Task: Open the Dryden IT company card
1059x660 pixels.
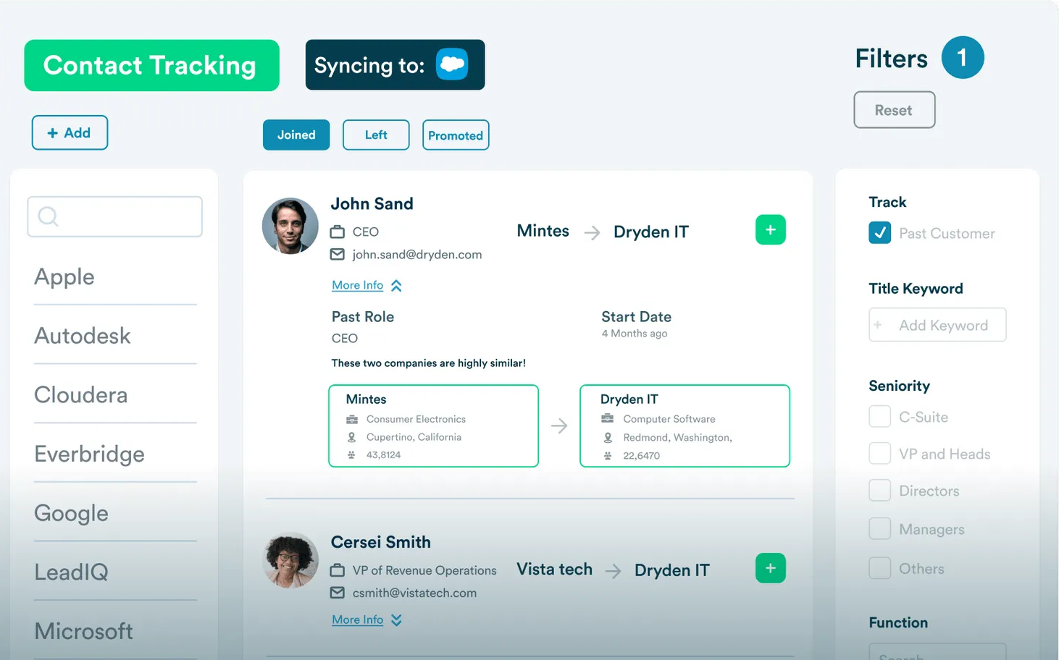Action: coord(685,426)
